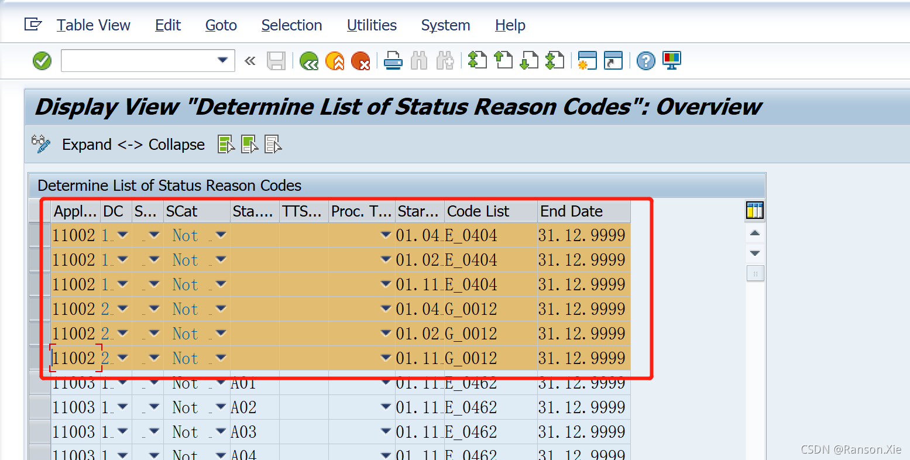Viewport: 910px width, 460px height.
Task: Click the Enter (green check) button
Action: [x=41, y=60]
